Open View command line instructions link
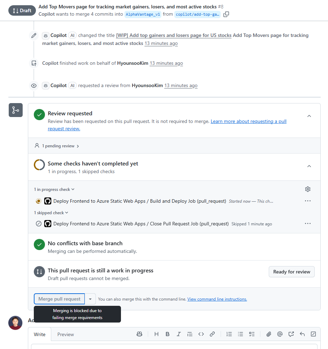 (217, 299)
